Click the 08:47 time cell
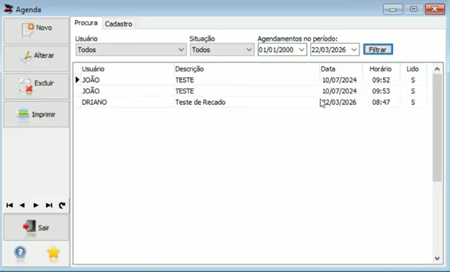The image size is (450, 272). 381,102
